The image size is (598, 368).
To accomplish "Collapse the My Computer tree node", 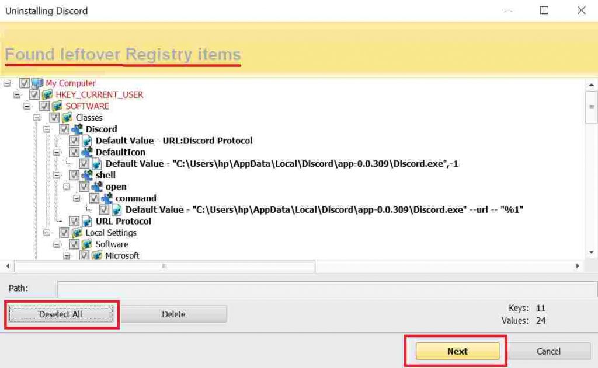I will (x=7, y=83).
